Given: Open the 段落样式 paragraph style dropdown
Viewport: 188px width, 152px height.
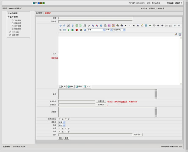Looking at the screenshot, I should [x=119, y=30].
